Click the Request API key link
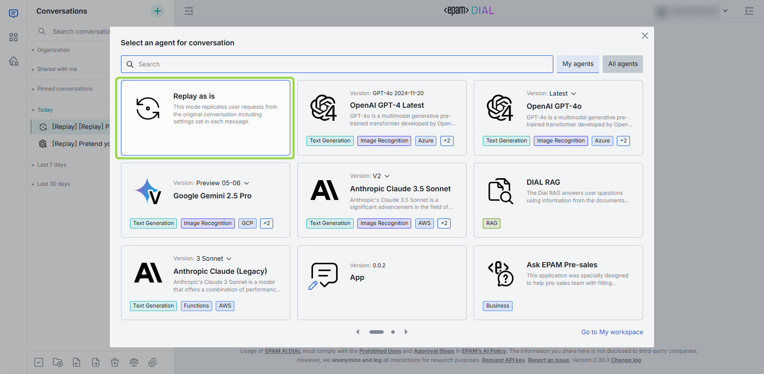Screen dimensions: 764x374 coord(503,360)
